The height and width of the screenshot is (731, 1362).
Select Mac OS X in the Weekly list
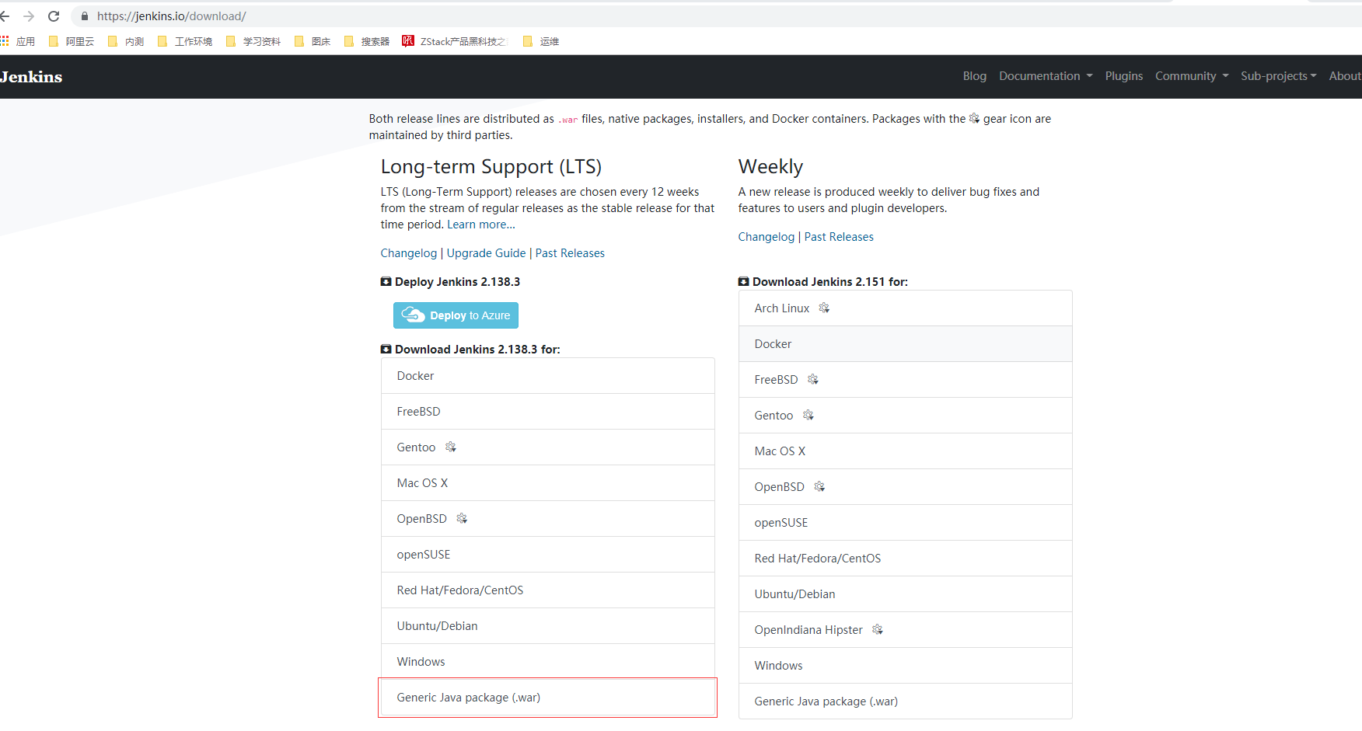(x=906, y=451)
